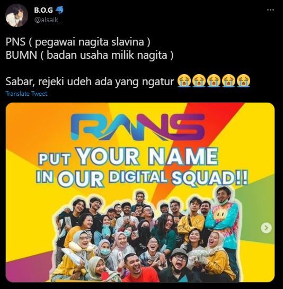Click the dolphin emoji beside B.O.G
283x289 pixels.
pos(59,10)
